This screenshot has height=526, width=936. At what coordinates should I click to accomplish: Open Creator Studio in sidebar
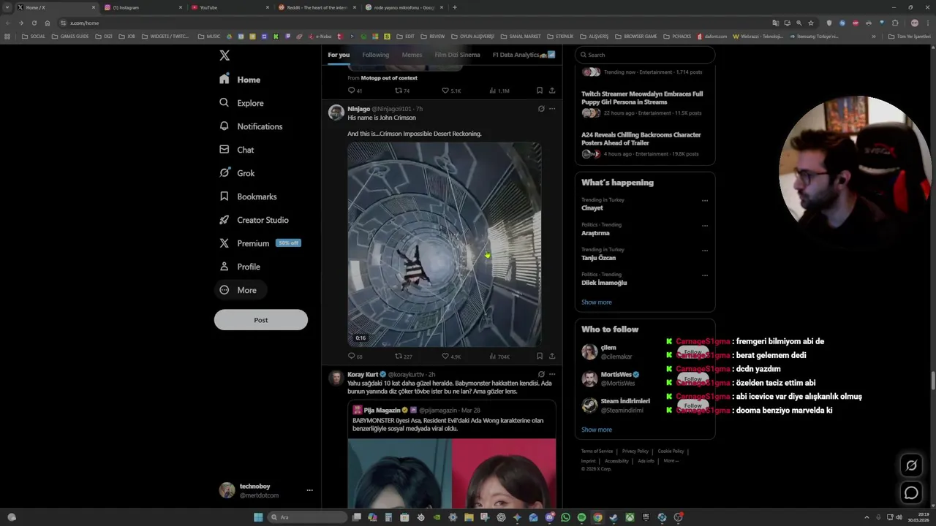tap(254, 220)
